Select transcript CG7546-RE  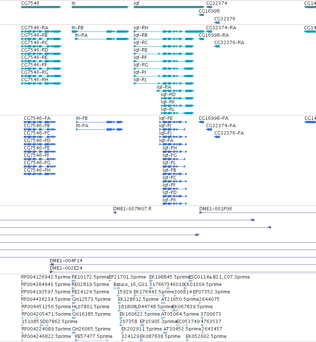[35, 57]
